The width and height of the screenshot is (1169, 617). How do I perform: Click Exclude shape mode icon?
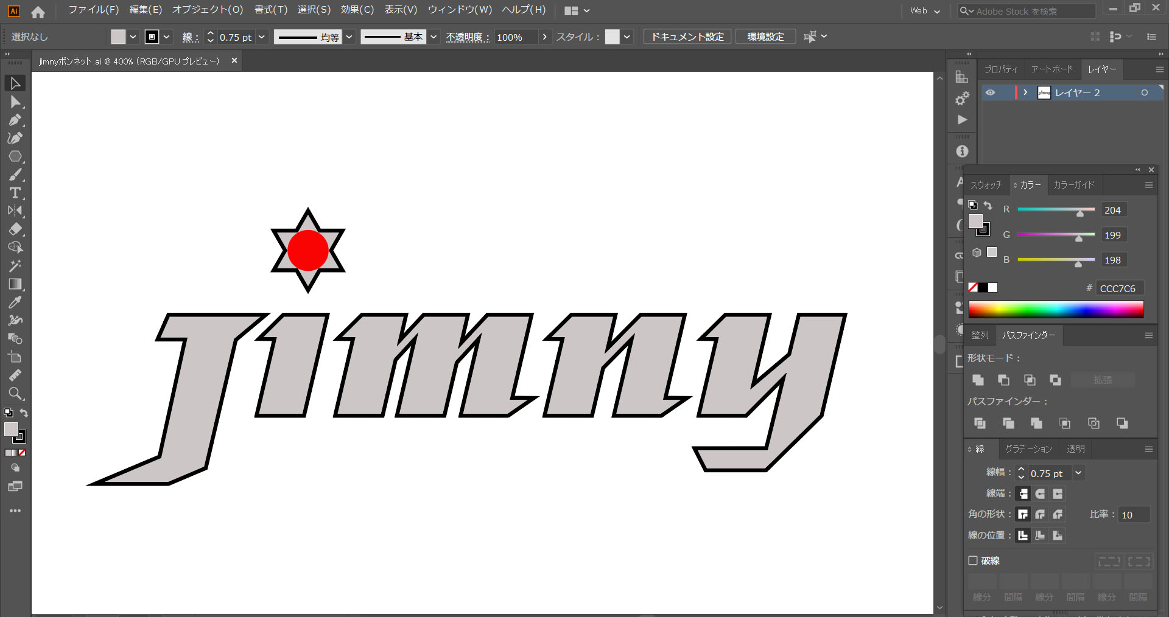click(1055, 380)
